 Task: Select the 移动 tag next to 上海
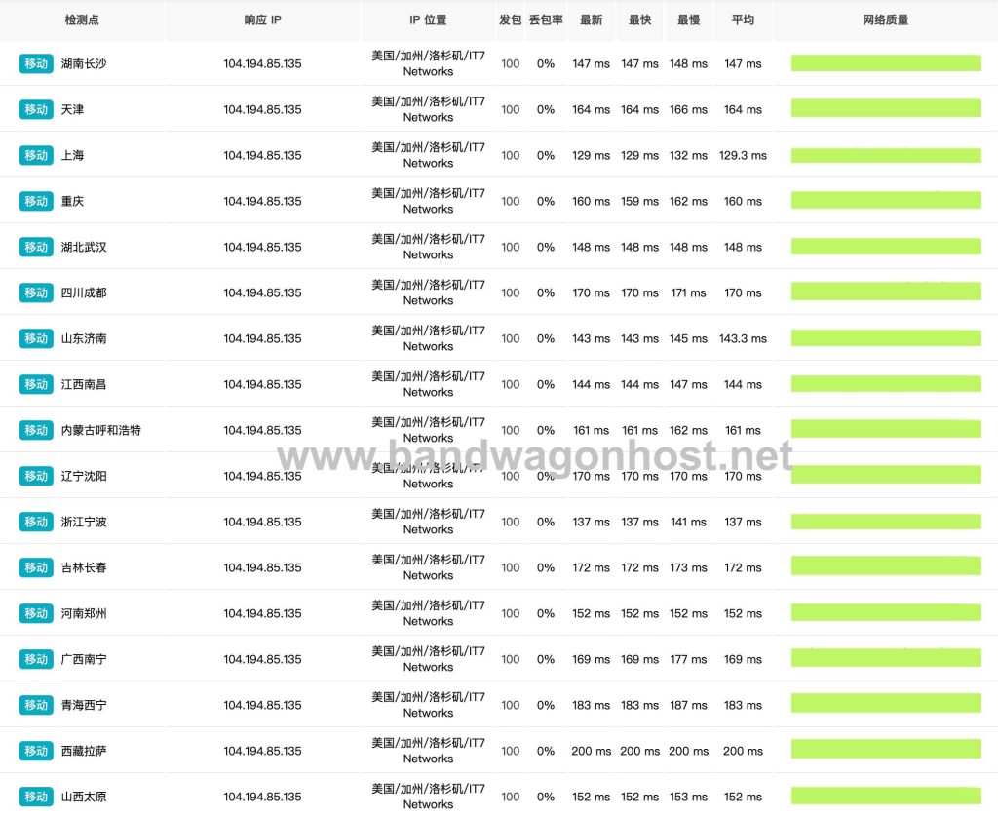(x=36, y=155)
